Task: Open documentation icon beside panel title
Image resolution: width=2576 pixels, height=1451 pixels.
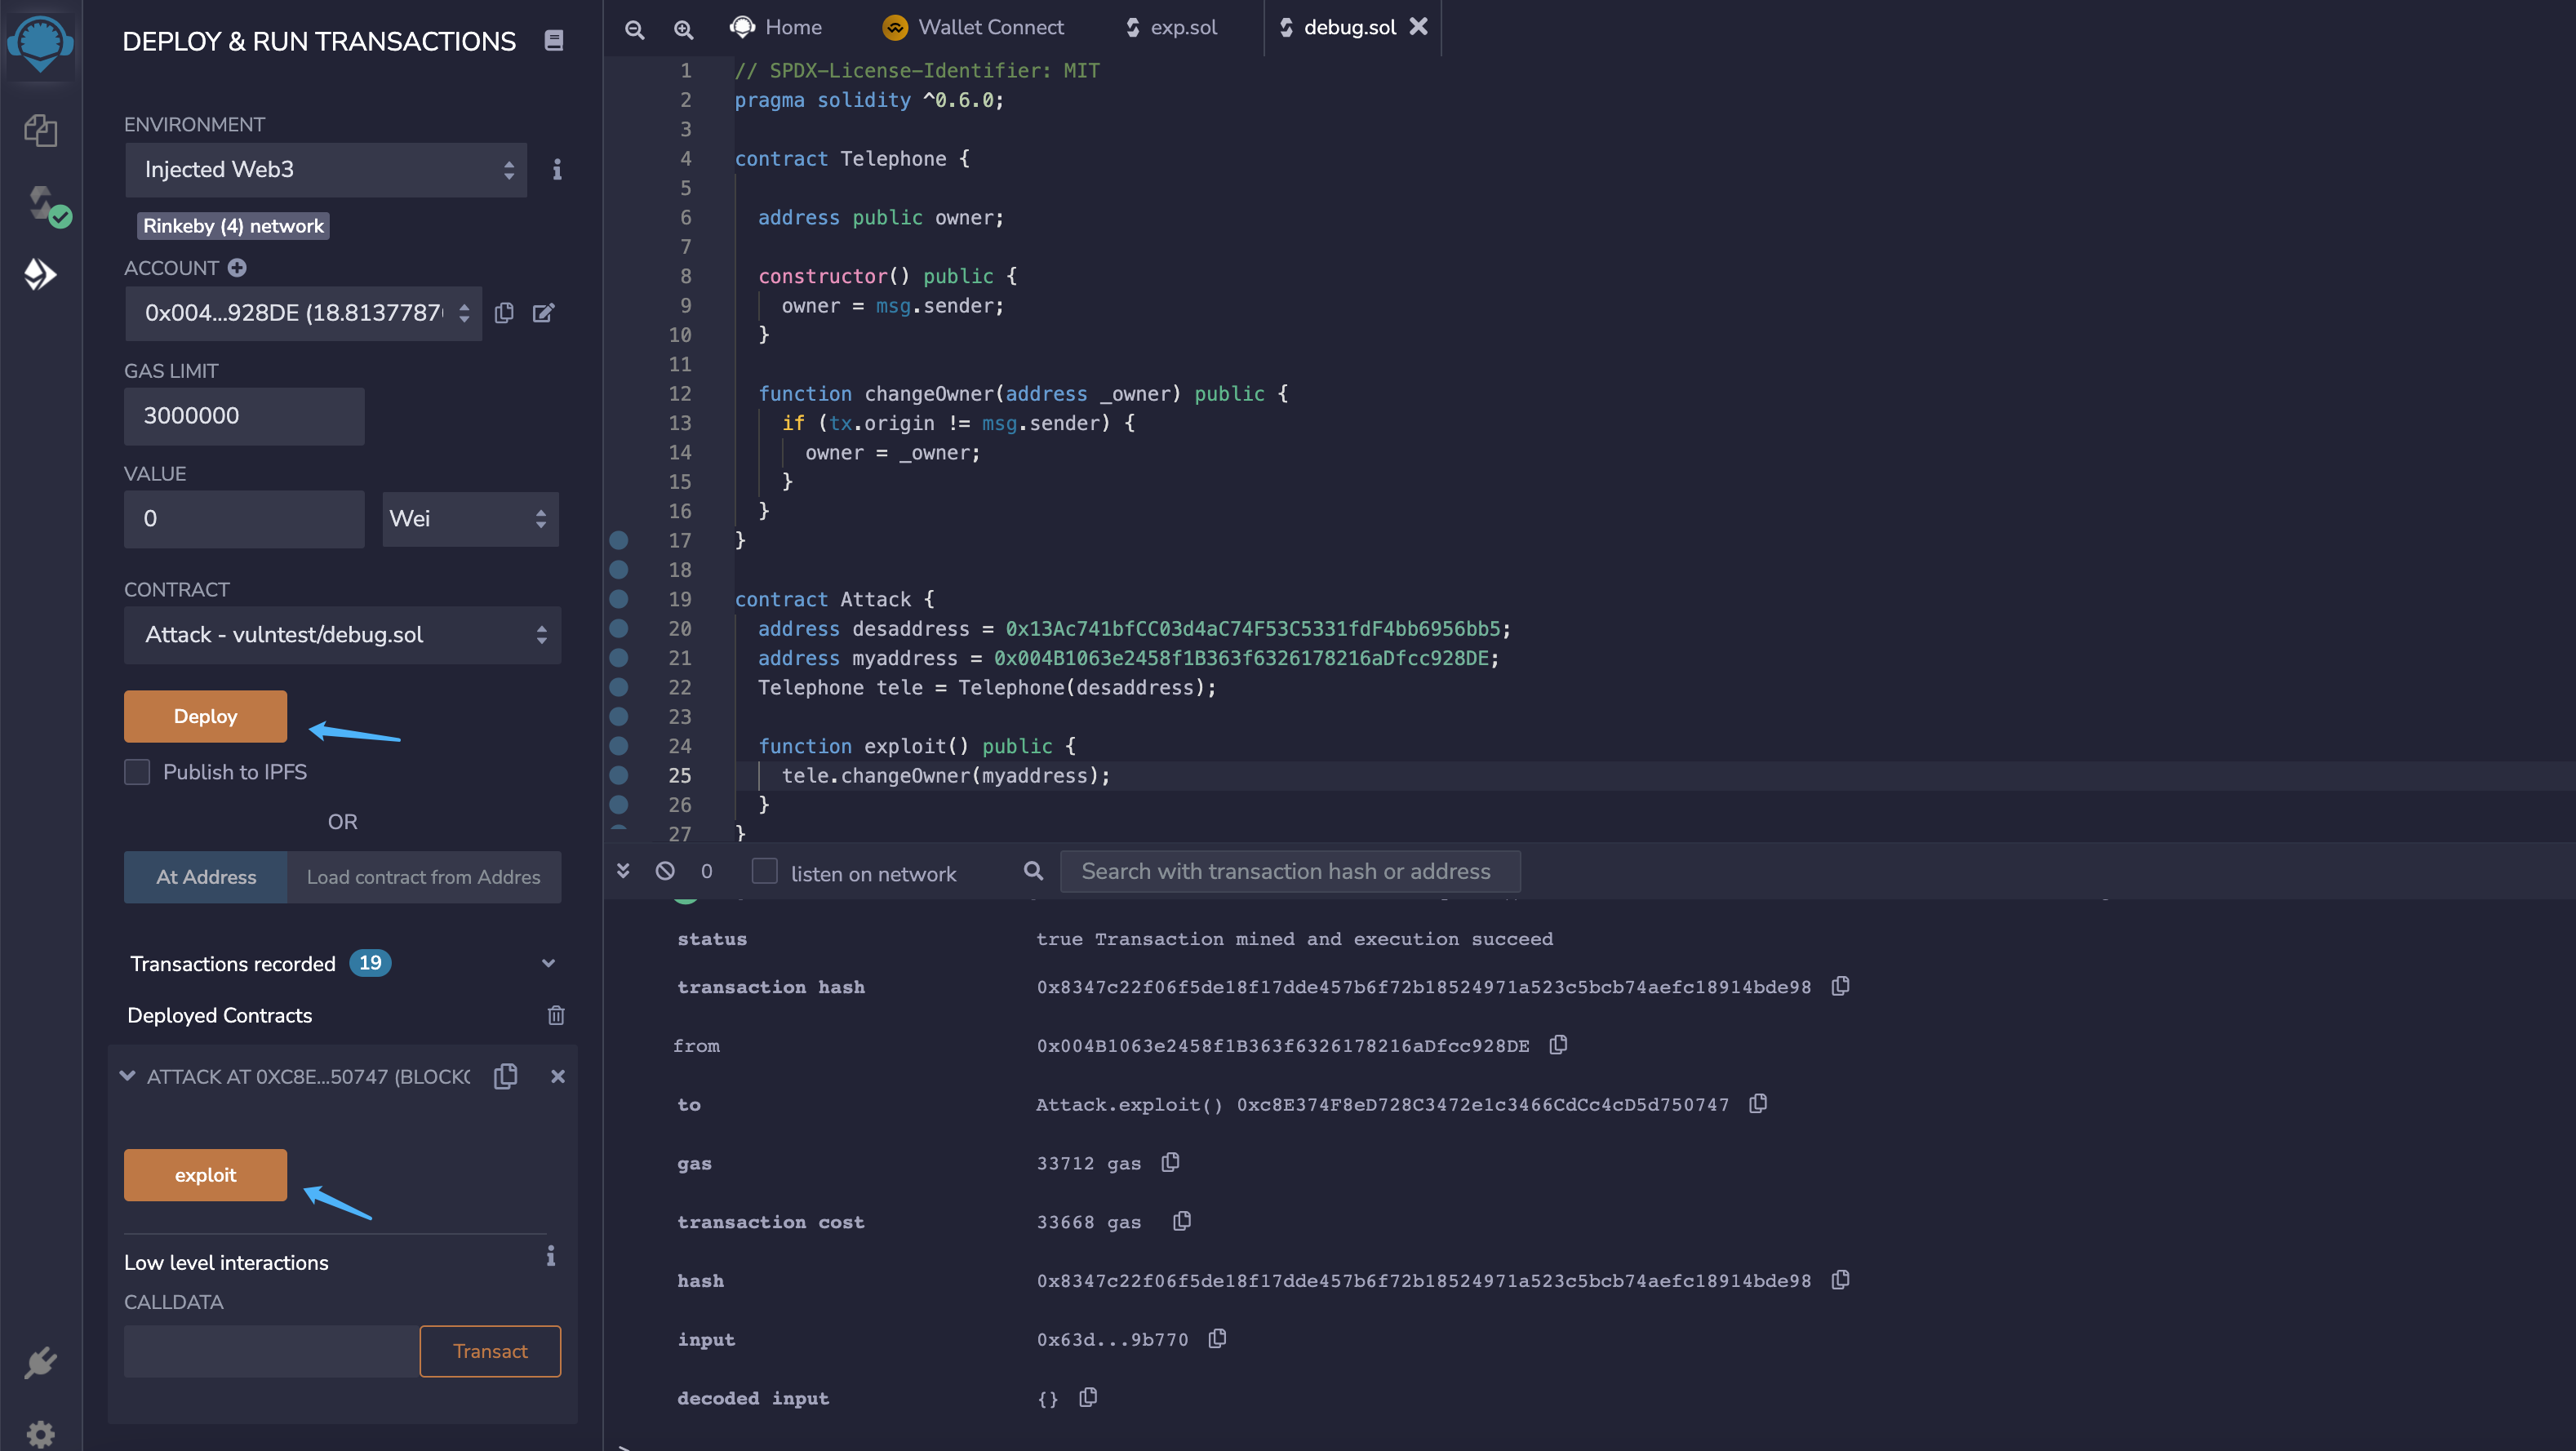Action: click(553, 40)
